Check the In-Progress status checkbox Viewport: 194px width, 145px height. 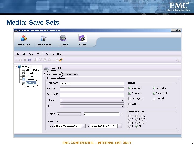pos(130,99)
